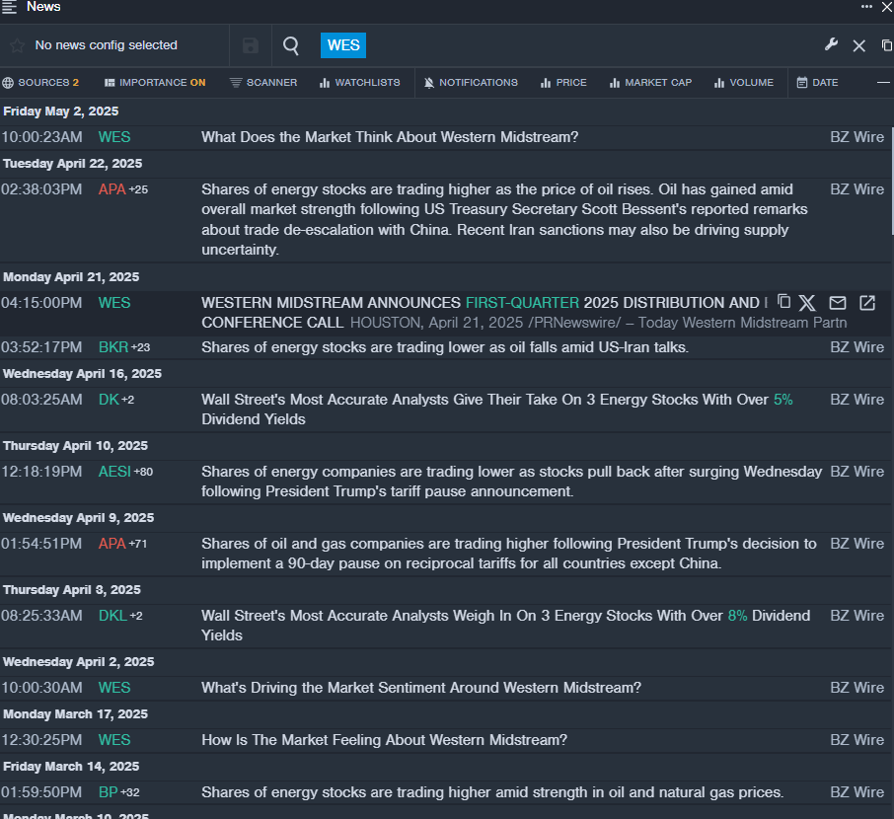The height and width of the screenshot is (819, 894).
Task: Click BZ Wire source on the 01:59:50PM row
Action: tap(857, 792)
